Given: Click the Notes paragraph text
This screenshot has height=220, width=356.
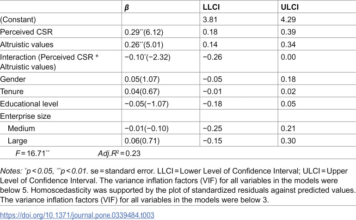Looking at the screenshot, I should [178, 185].
